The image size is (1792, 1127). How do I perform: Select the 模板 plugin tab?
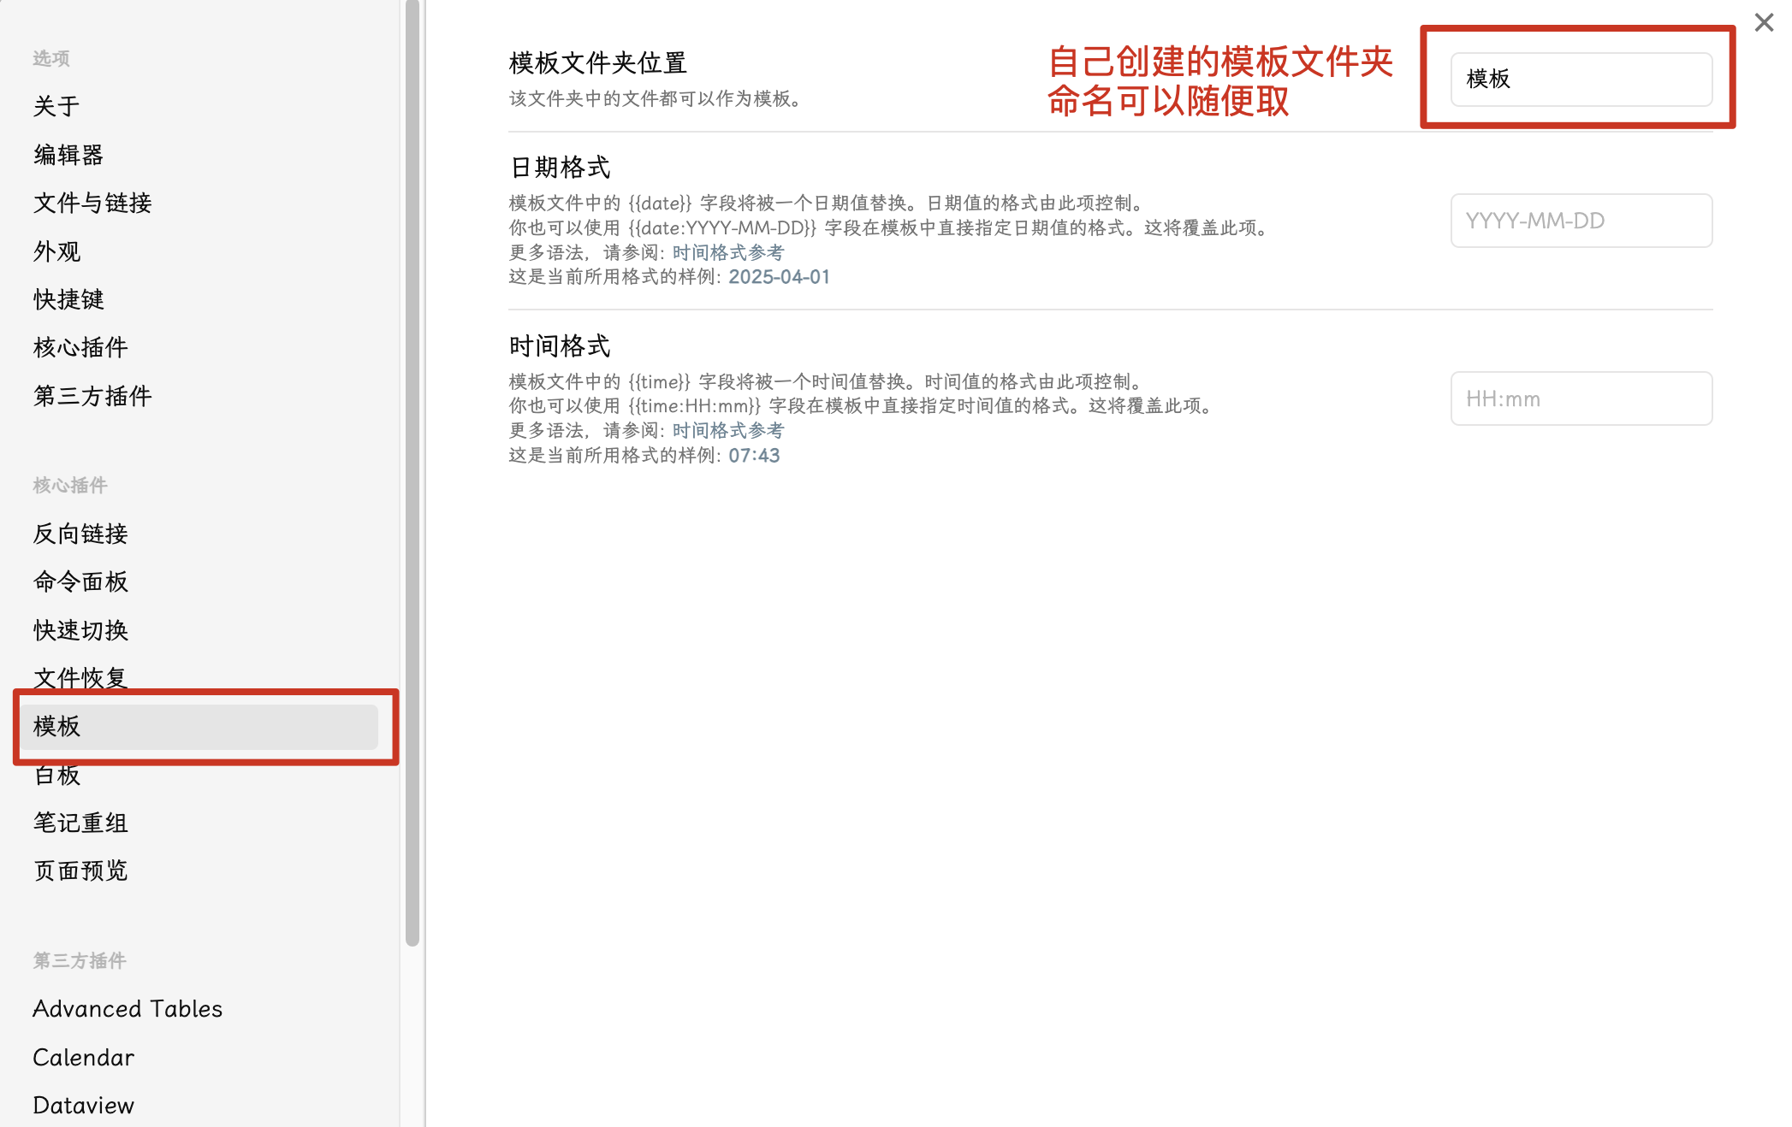point(199,727)
